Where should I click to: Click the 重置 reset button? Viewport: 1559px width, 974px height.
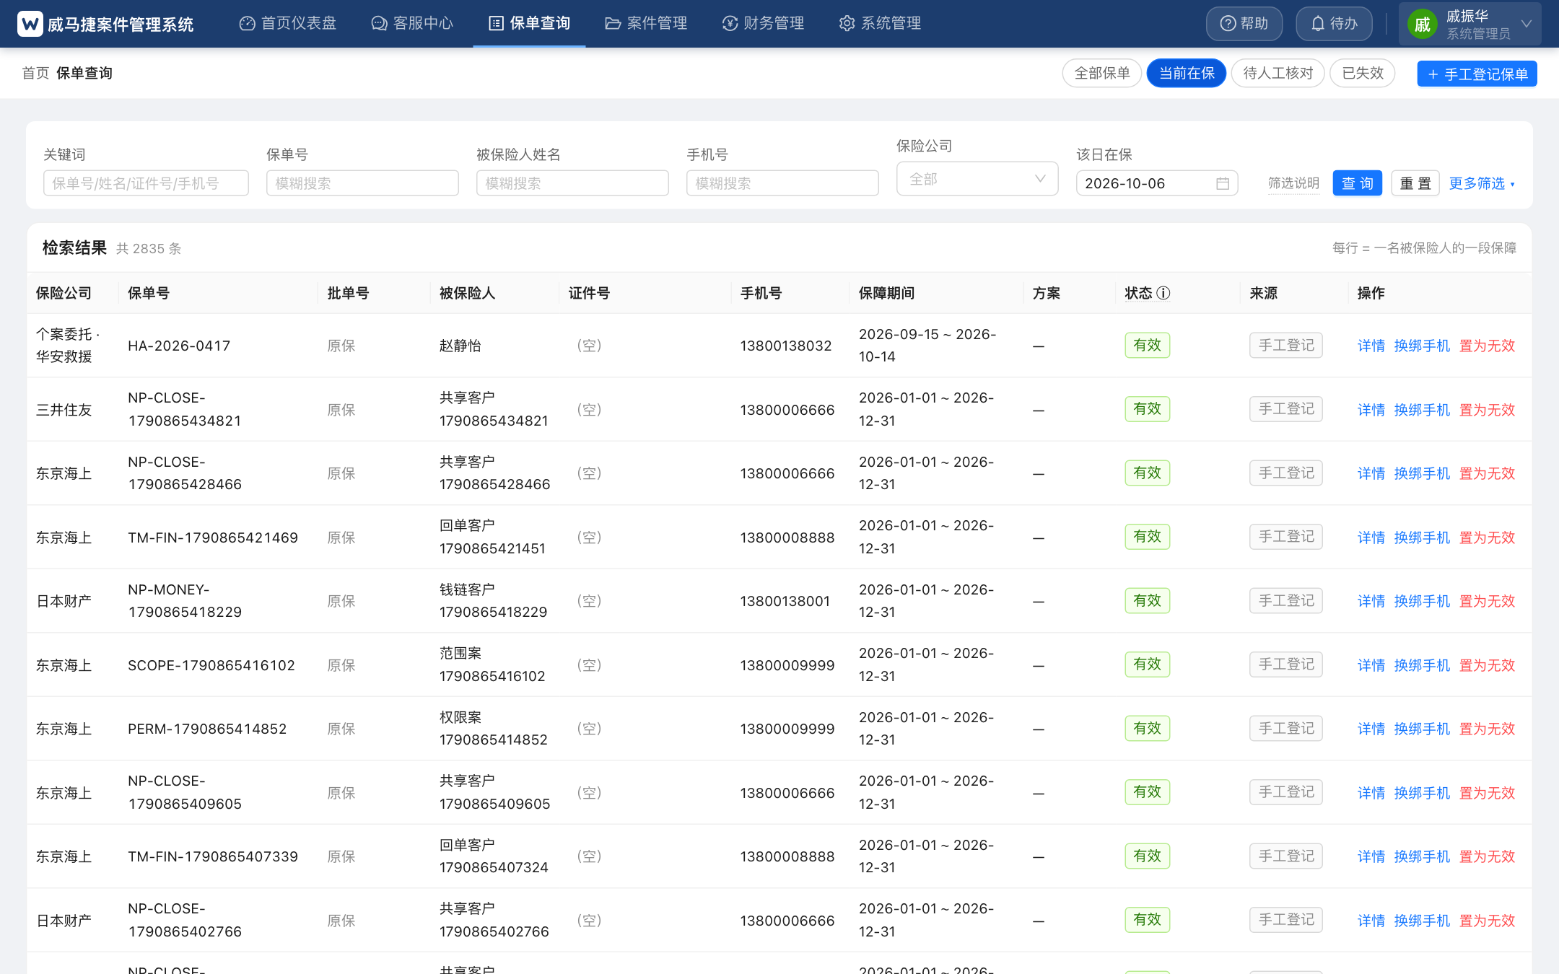(1415, 183)
